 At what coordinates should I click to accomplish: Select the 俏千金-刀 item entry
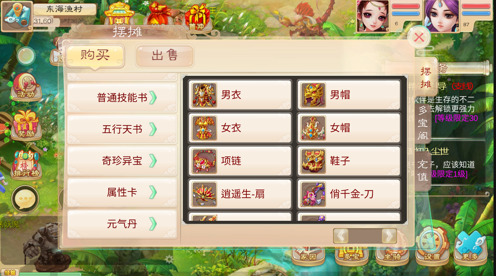tap(349, 194)
